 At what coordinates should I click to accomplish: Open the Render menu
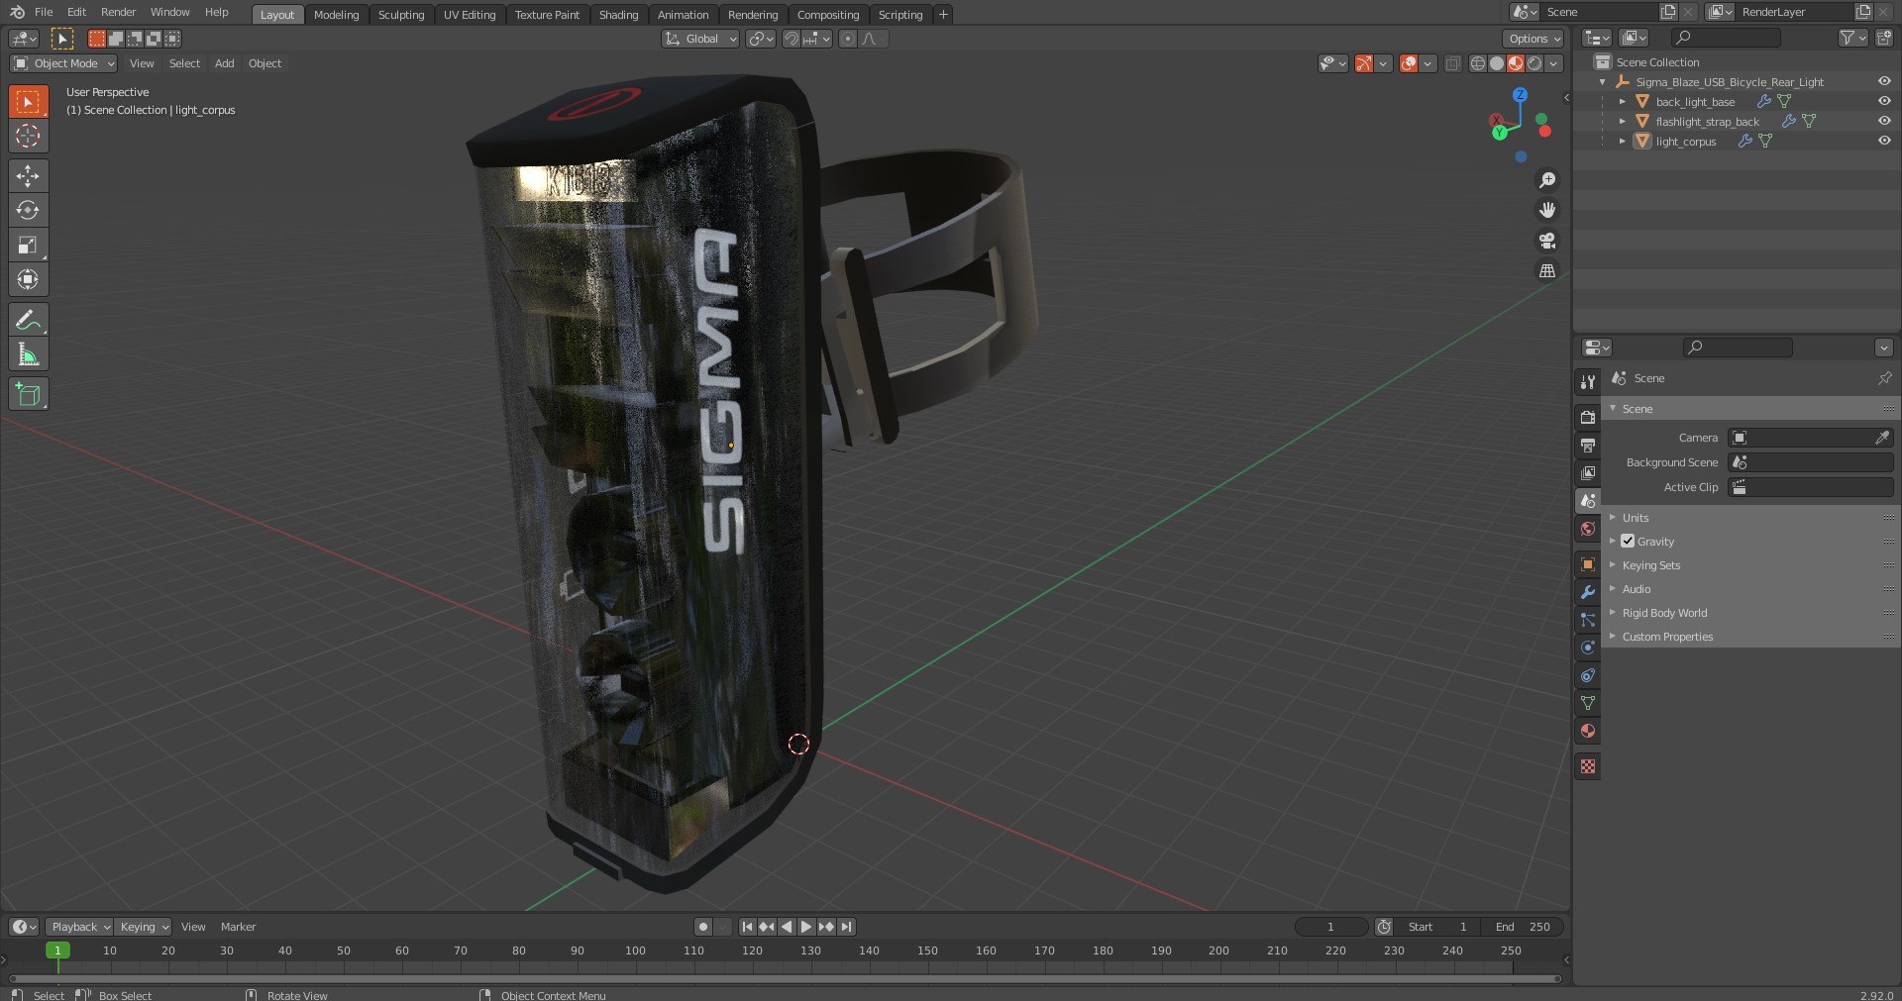(x=119, y=12)
